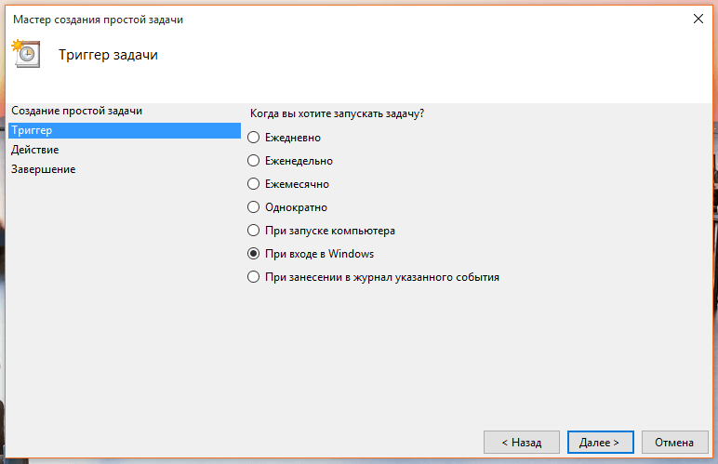Select the Ежемесячно radio button
This screenshot has height=464, width=718.
pos(254,184)
